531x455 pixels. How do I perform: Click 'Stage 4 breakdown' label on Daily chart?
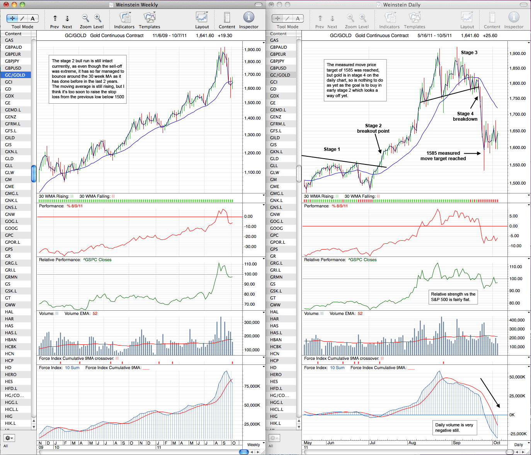point(465,116)
